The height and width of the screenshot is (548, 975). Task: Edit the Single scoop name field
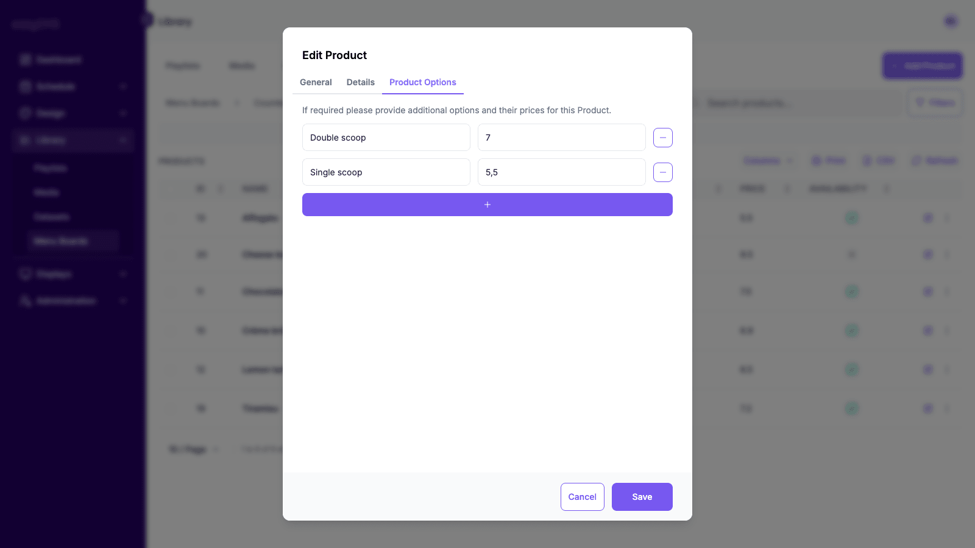click(x=386, y=172)
